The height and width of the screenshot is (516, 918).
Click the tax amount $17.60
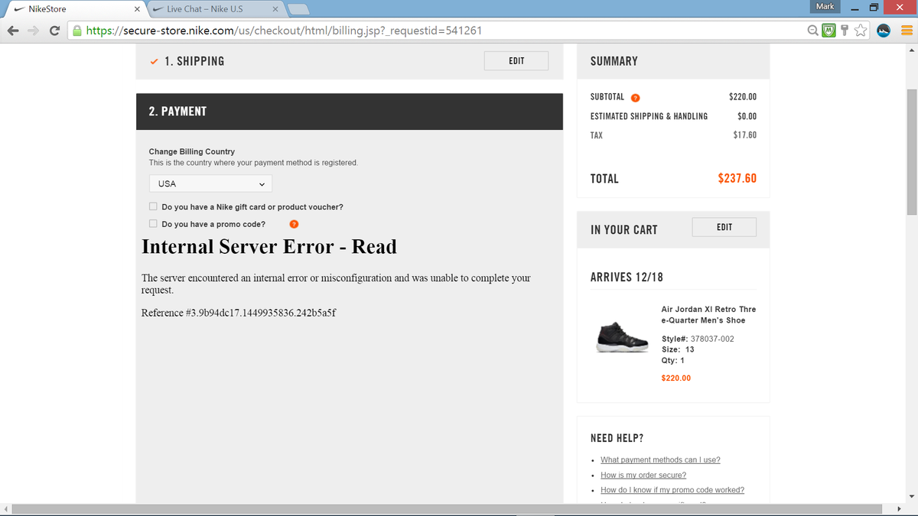[x=744, y=135]
